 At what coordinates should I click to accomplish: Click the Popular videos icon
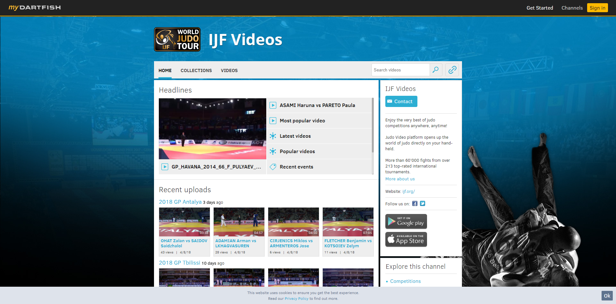click(273, 152)
